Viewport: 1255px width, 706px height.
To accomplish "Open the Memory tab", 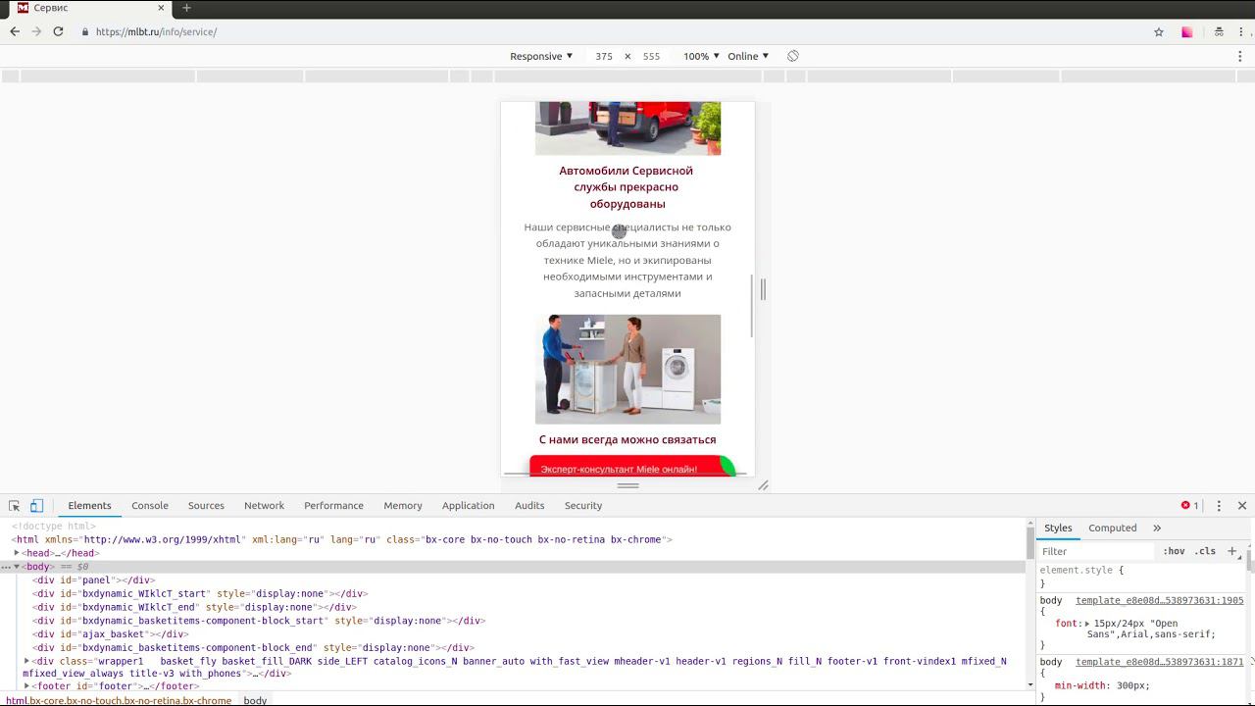I will pos(403,506).
